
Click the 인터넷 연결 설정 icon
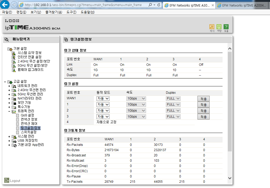14,57
